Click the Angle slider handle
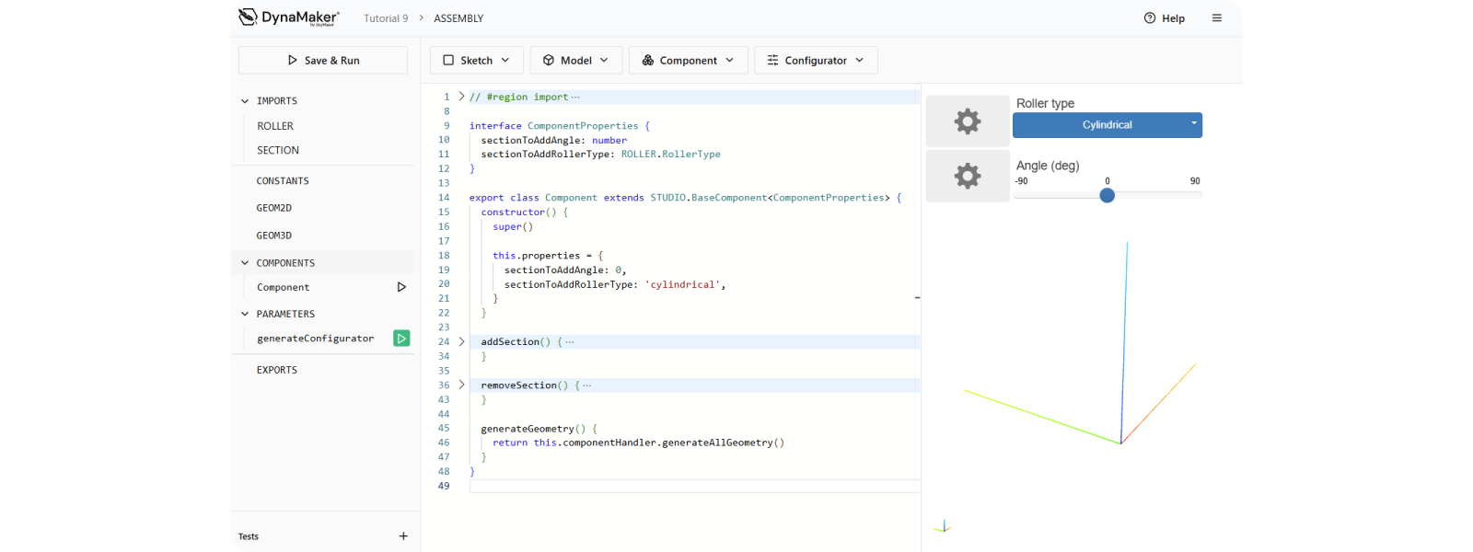Image resolution: width=1473 pixels, height=552 pixels. pyautogui.click(x=1108, y=195)
